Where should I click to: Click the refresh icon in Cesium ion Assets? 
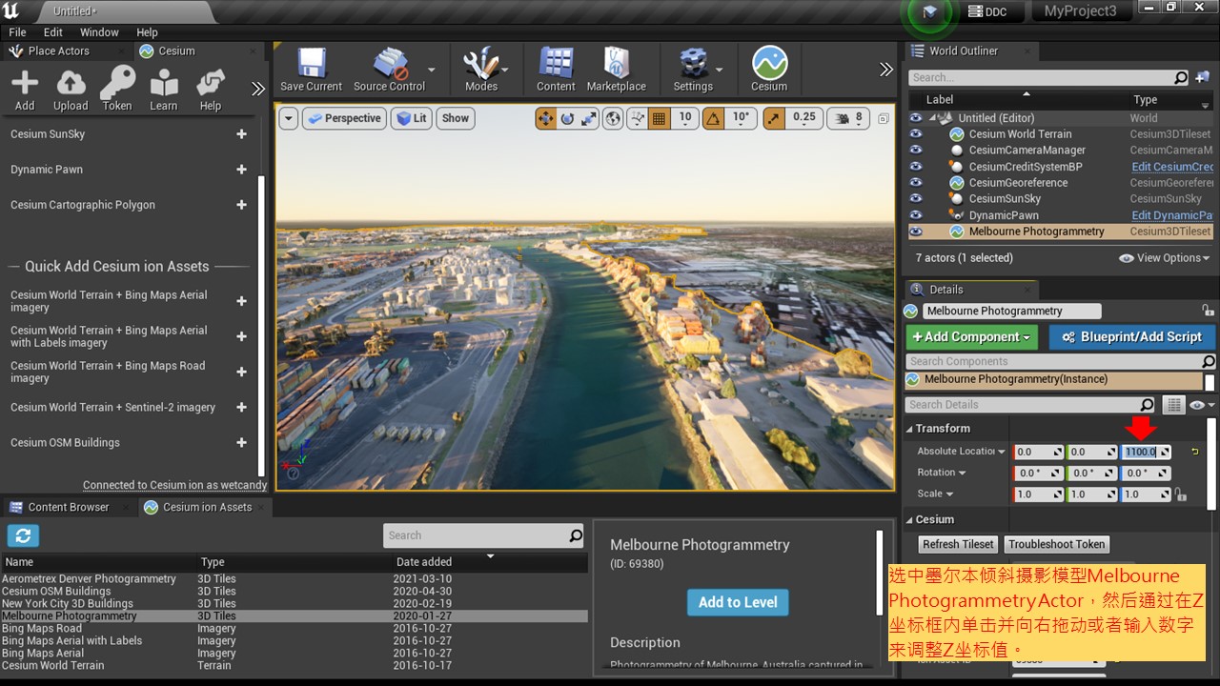coord(23,535)
